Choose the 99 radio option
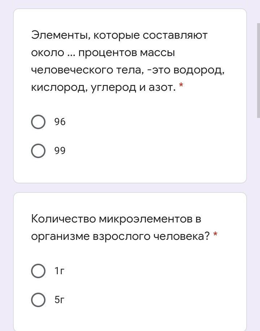The image size is (260, 331). click(38, 151)
